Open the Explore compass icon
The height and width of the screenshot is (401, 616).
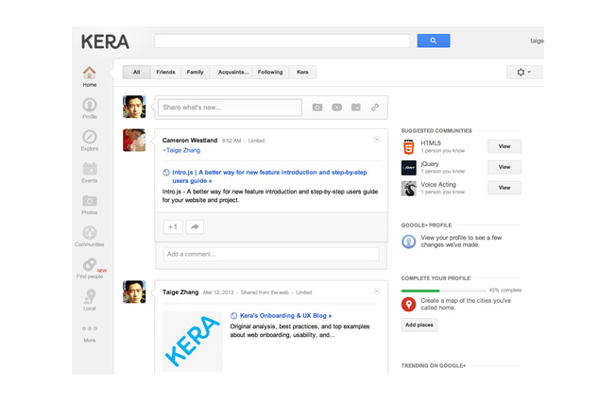click(x=89, y=137)
